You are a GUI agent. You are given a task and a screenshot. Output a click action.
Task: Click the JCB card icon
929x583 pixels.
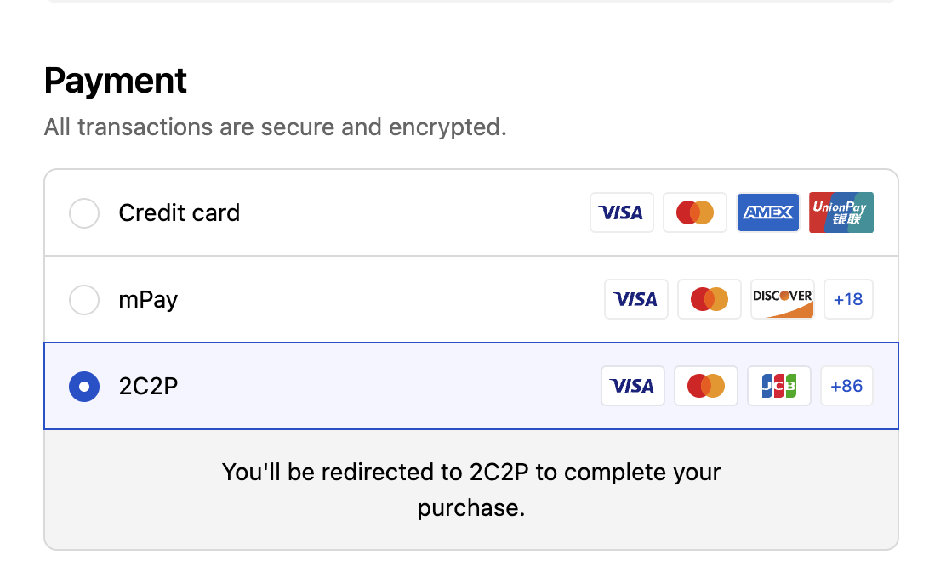779,386
